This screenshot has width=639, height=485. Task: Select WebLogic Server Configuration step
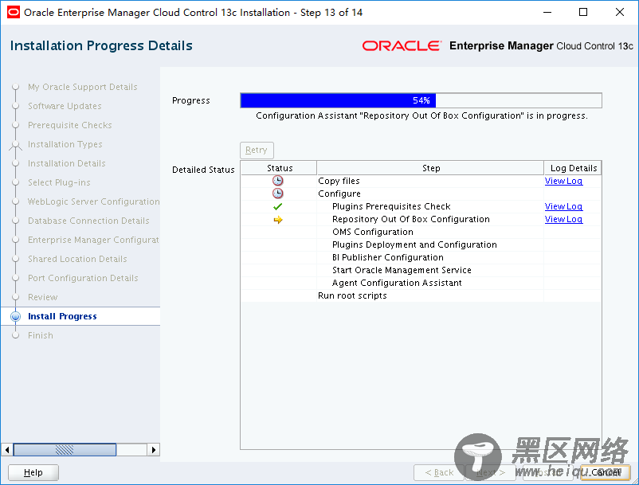[94, 201]
